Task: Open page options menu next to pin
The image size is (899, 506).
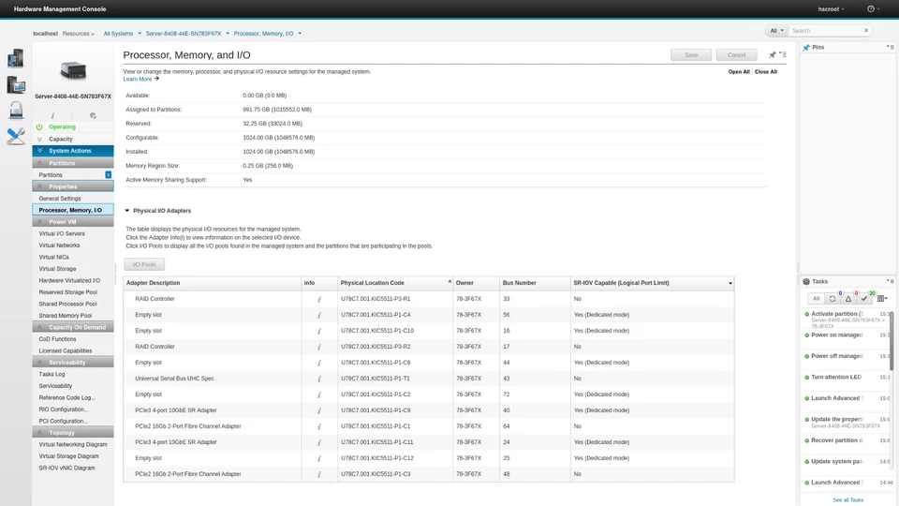Action: pyautogui.click(x=783, y=54)
